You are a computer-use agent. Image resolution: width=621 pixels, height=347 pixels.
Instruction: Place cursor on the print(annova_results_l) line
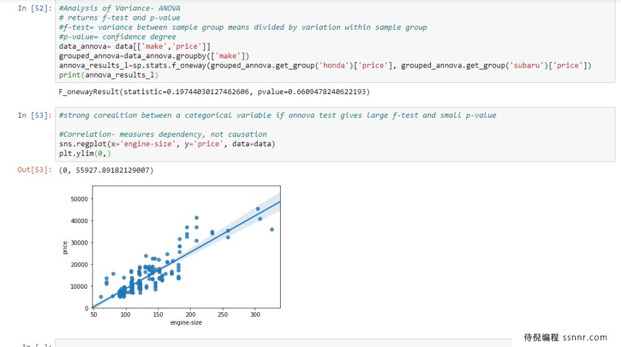click(x=109, y=75)
